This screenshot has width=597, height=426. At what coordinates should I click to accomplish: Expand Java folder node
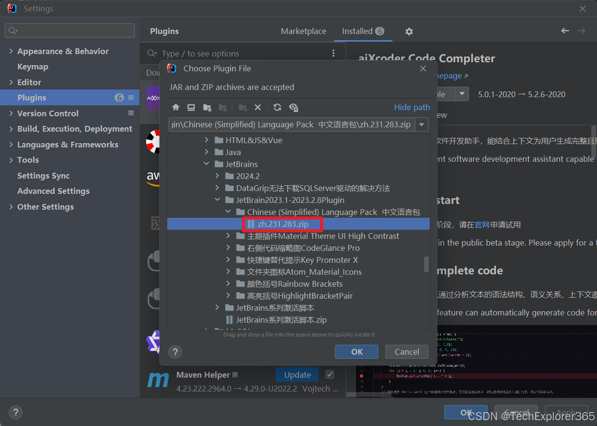(x=207, y=152)
